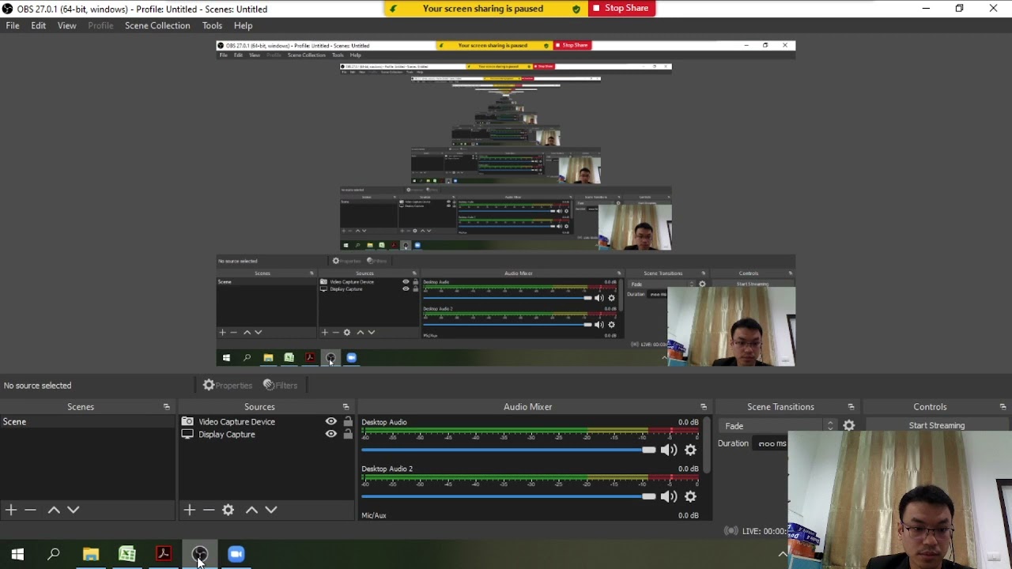Open the Help menu
This screenshot has height=569, width=1012.
coord(243,25)
